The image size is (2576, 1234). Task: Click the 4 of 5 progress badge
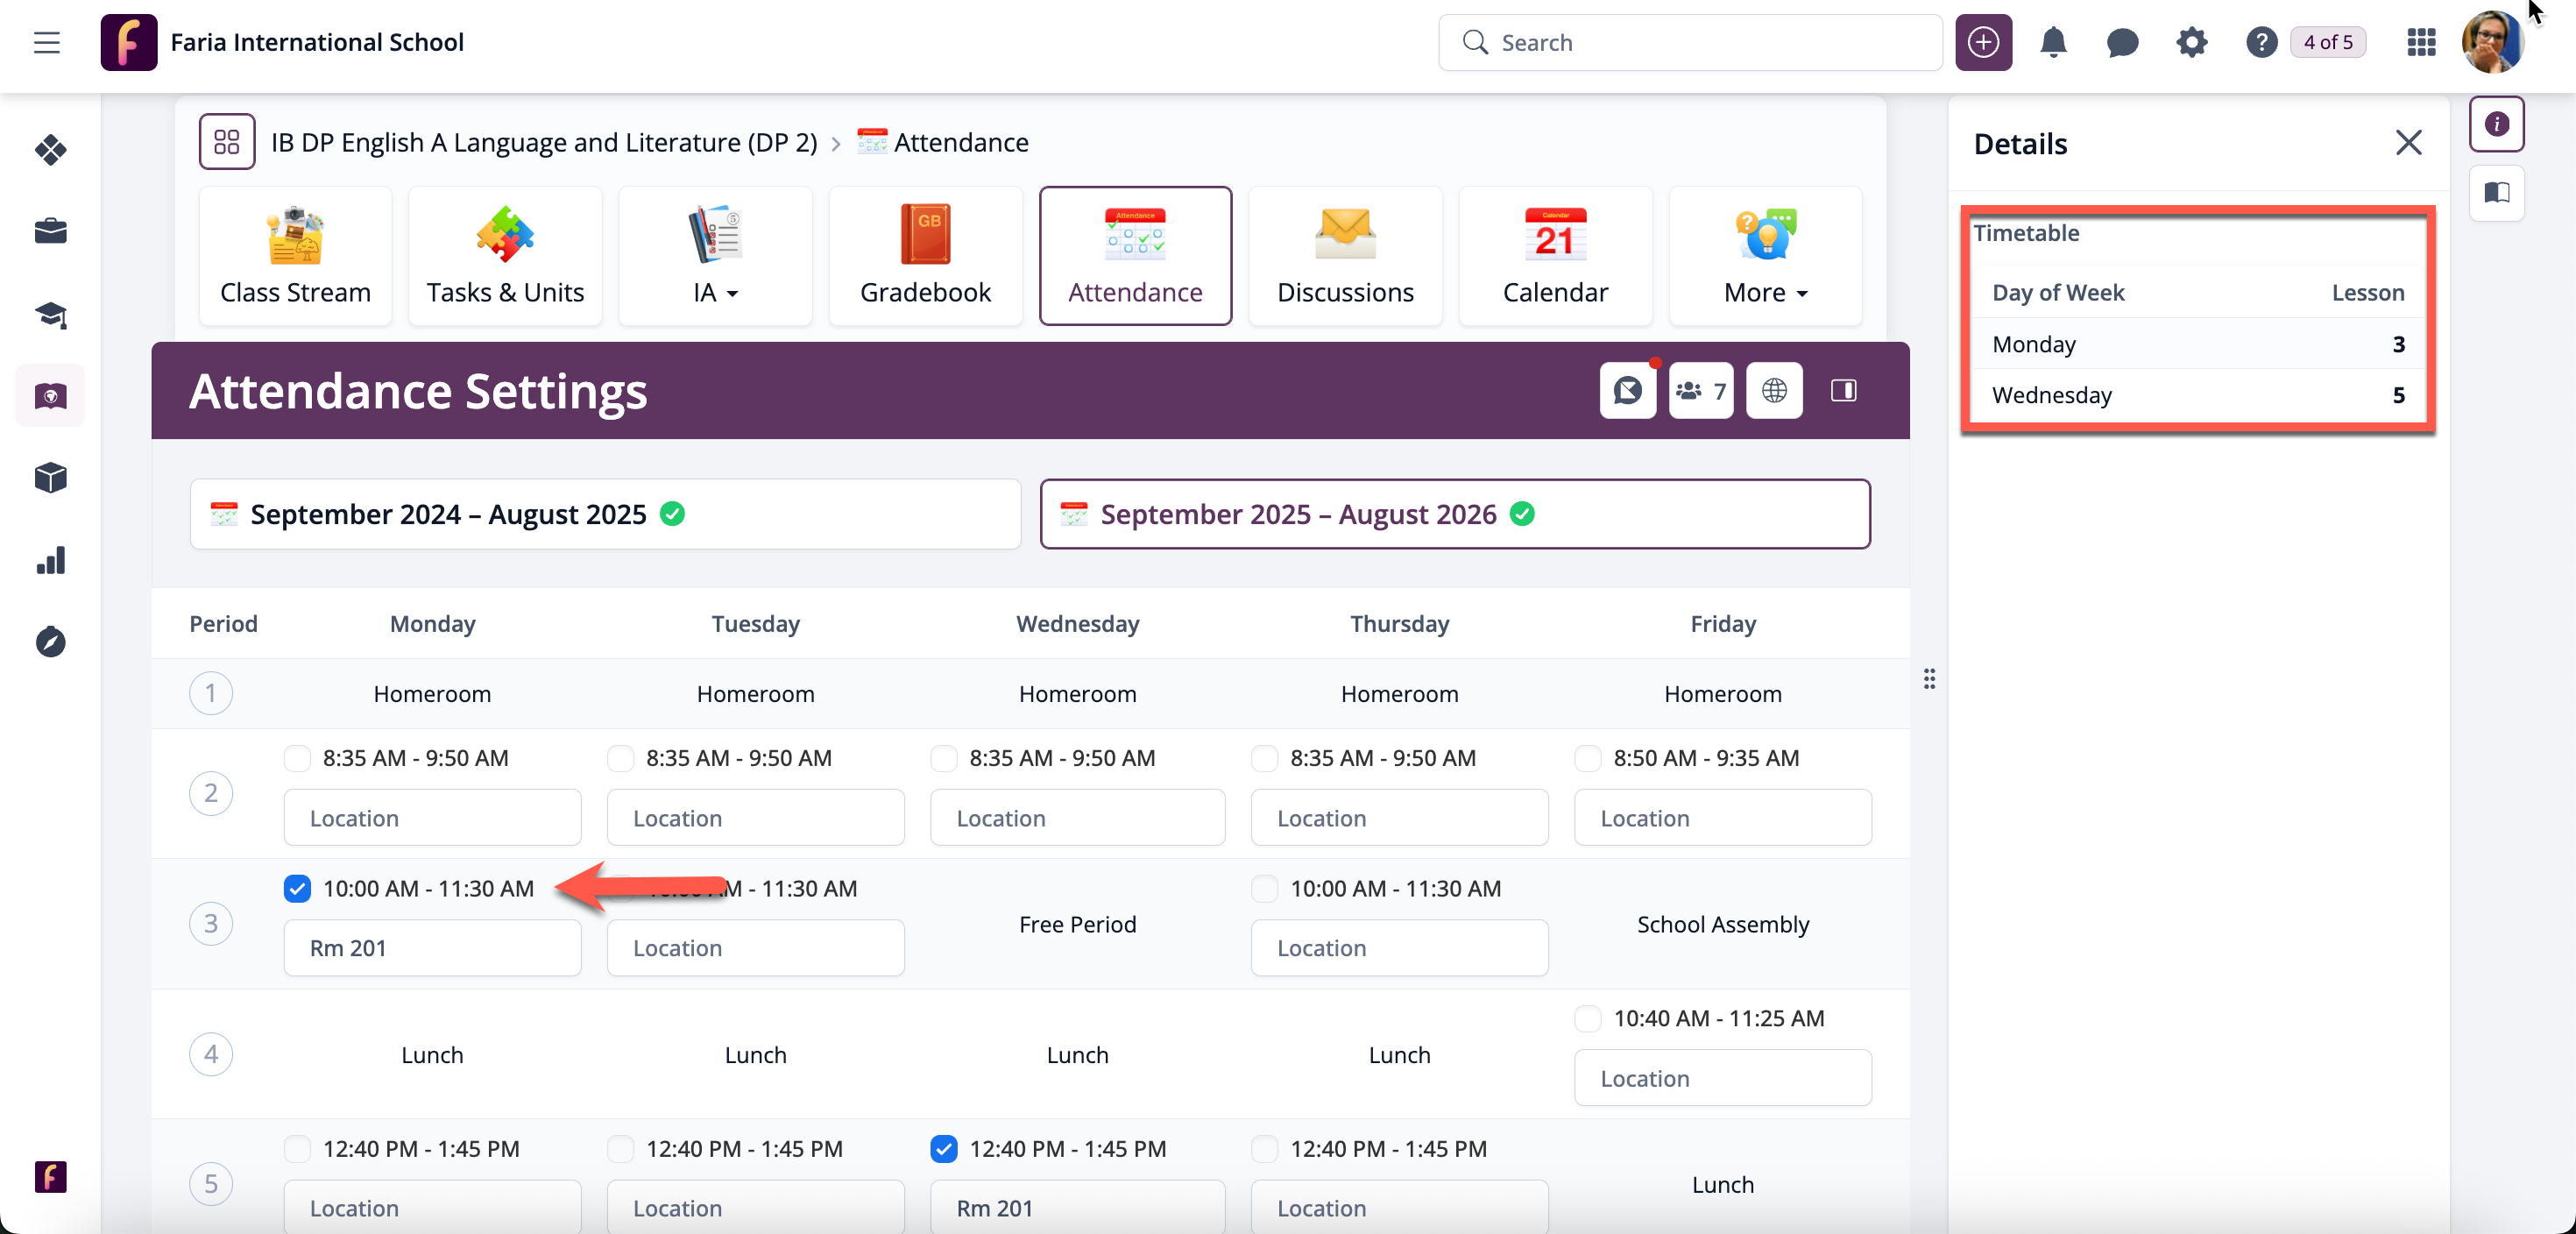pyautogui.click(x=2328, y=42)
